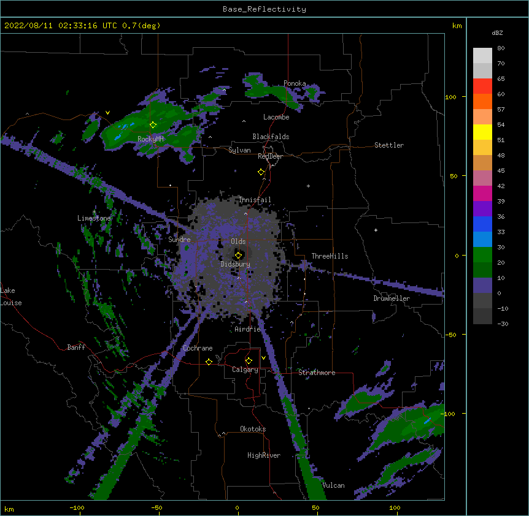Viewport: 529px width, 516px height.
Task: Click the yellow diamond marker near RockyMH
Action: coord(153,125)
